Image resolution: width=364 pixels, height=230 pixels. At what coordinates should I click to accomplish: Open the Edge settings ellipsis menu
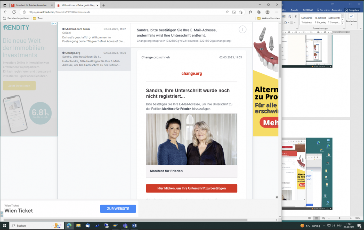(x=276, y=12)
